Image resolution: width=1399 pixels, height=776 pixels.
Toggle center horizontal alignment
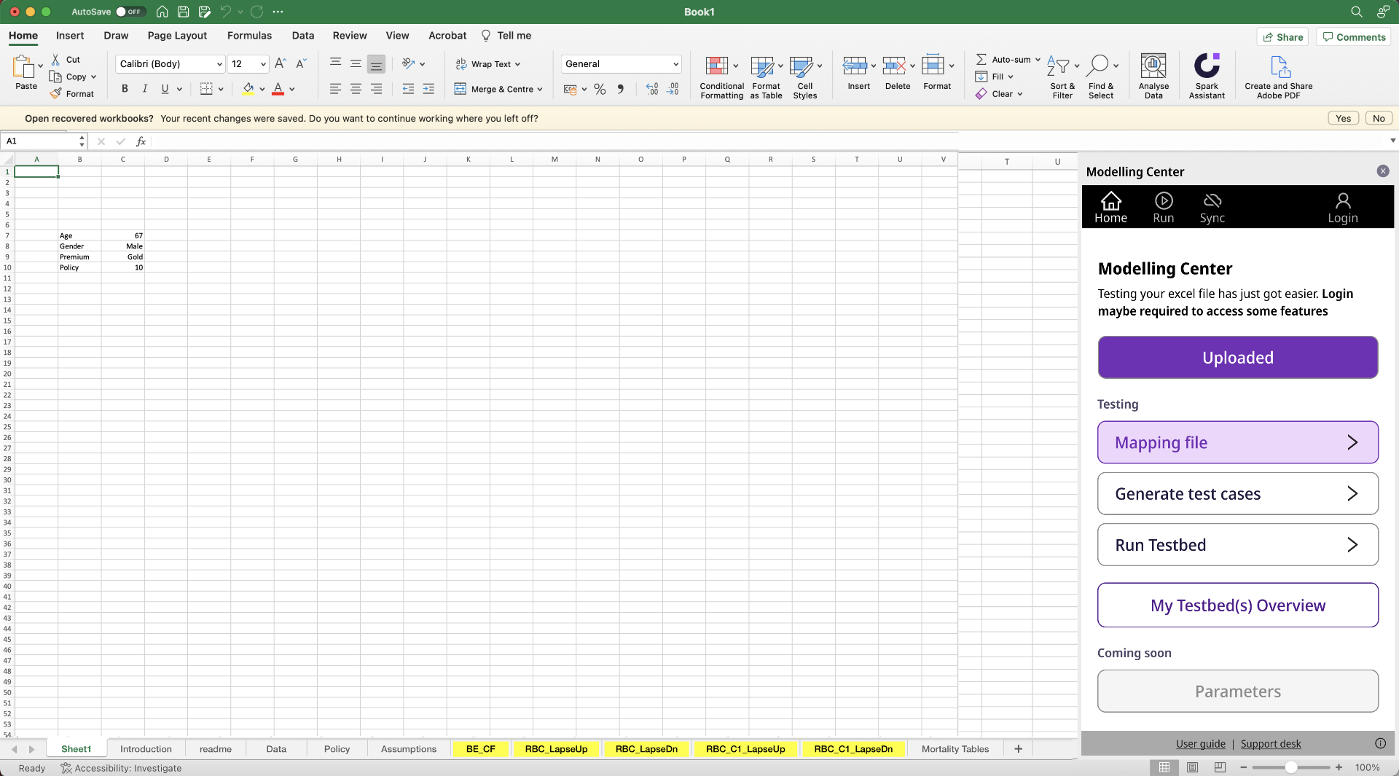(x=356, y=89)
